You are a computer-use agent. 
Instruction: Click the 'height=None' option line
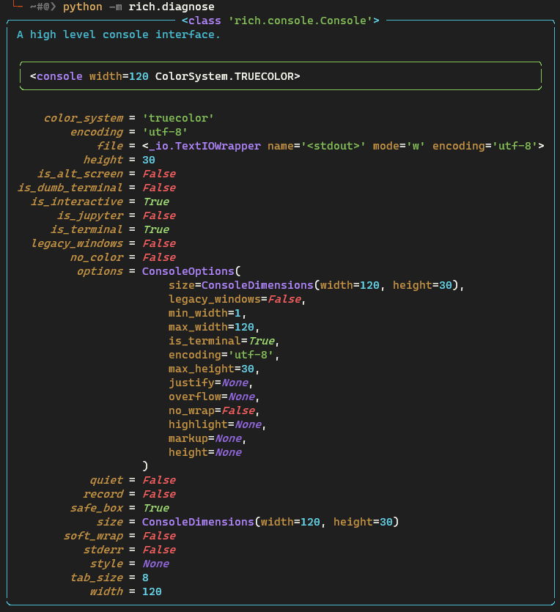click(205, 452)
